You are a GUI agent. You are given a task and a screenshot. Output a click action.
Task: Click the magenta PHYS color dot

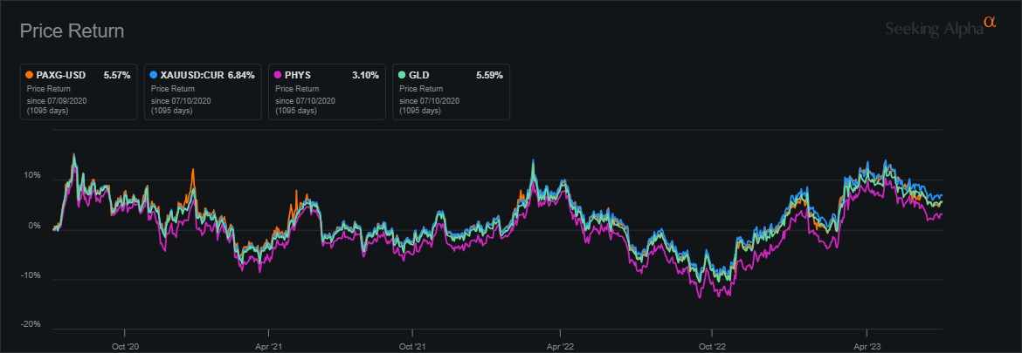277,76
